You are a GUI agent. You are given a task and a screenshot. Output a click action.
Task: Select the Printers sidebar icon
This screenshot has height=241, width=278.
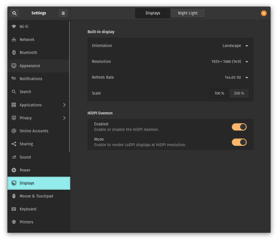click(14, 222)
